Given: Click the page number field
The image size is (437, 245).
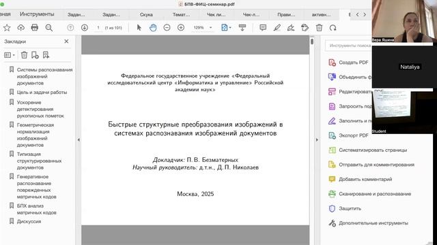Looking at the screenshot, I should (98, 28).
